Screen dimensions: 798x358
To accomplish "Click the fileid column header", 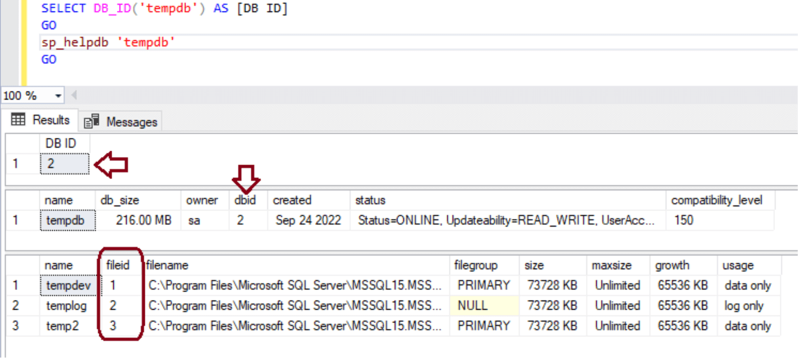I will pos(118,265).
